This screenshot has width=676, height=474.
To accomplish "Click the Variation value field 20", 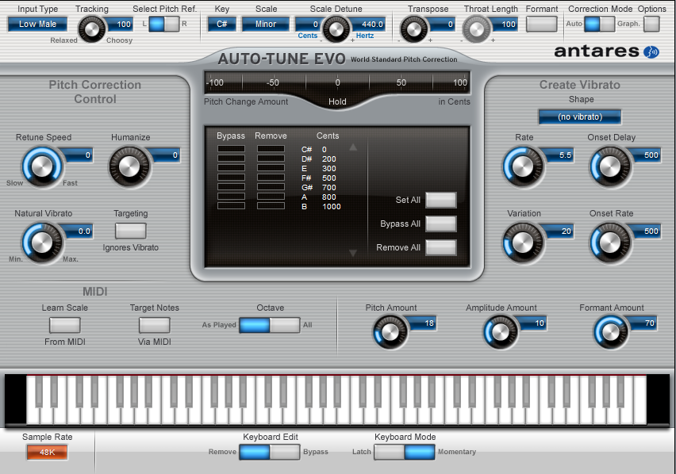I will 559,231.
